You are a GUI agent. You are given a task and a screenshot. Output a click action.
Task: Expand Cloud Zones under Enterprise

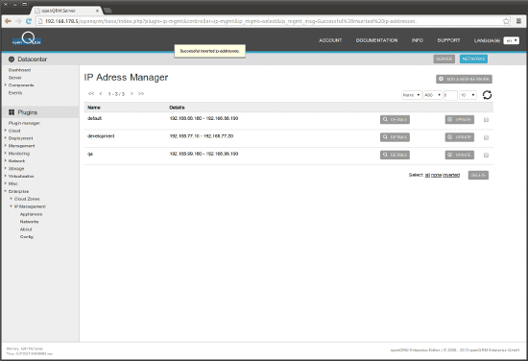pyautogui.click(x=12, y=199)
